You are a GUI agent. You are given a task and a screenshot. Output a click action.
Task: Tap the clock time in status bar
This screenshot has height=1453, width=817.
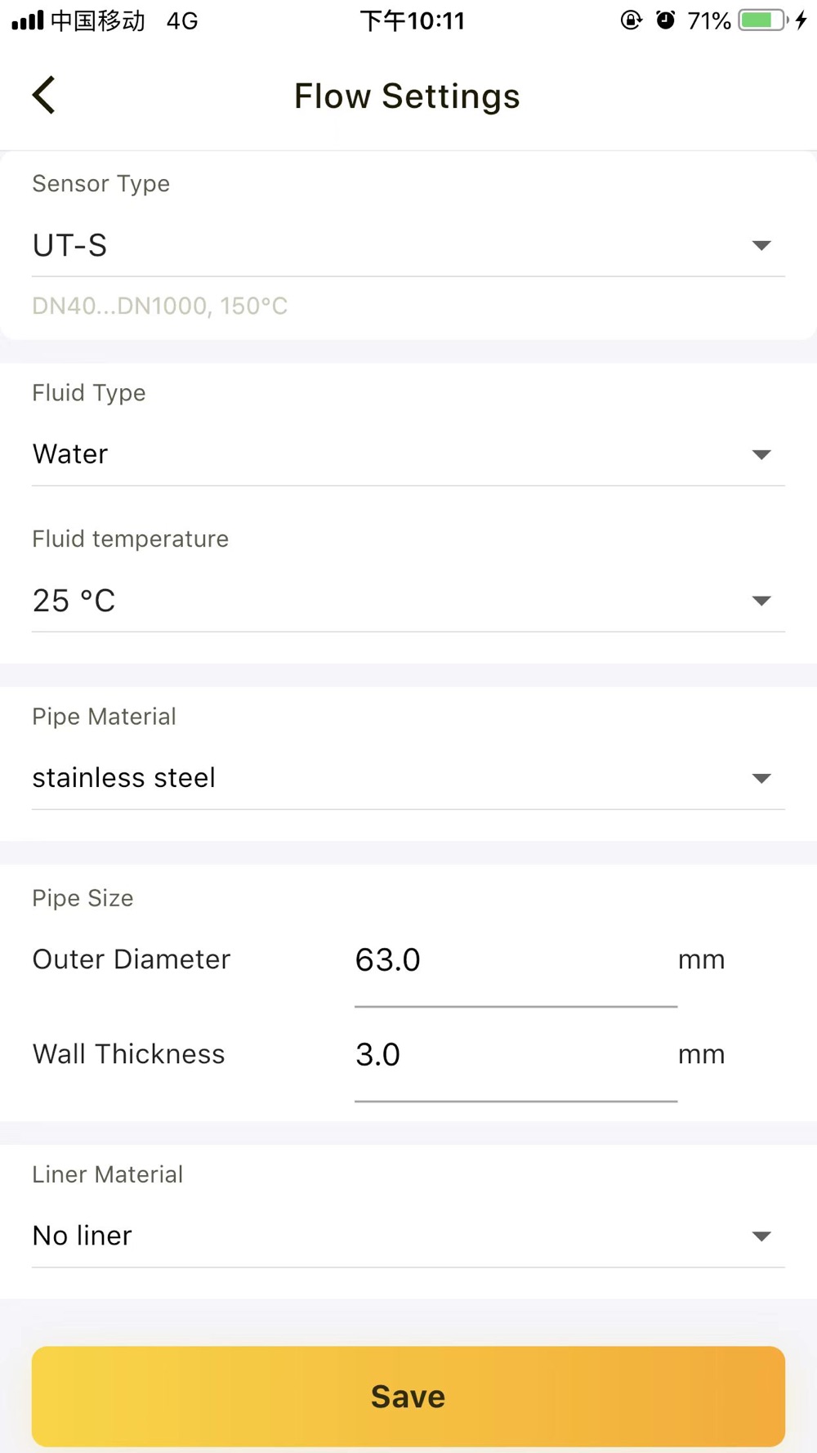[x=413, y=20]
